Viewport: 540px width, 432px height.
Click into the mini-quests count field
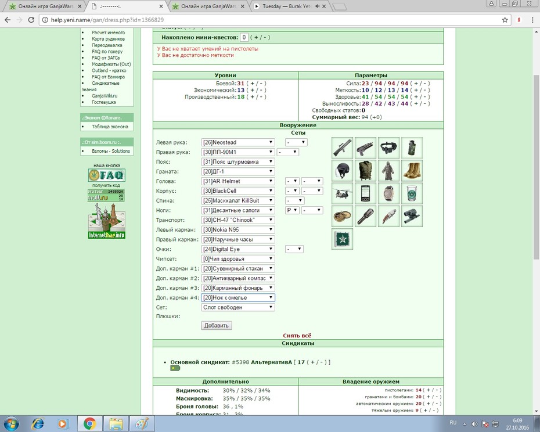click(244, 37)
